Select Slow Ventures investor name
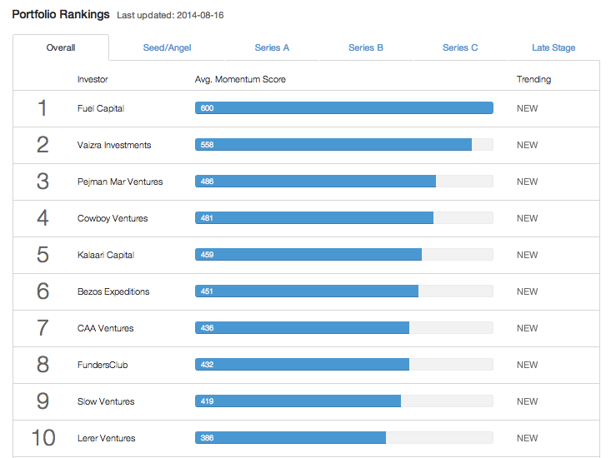 106,401
